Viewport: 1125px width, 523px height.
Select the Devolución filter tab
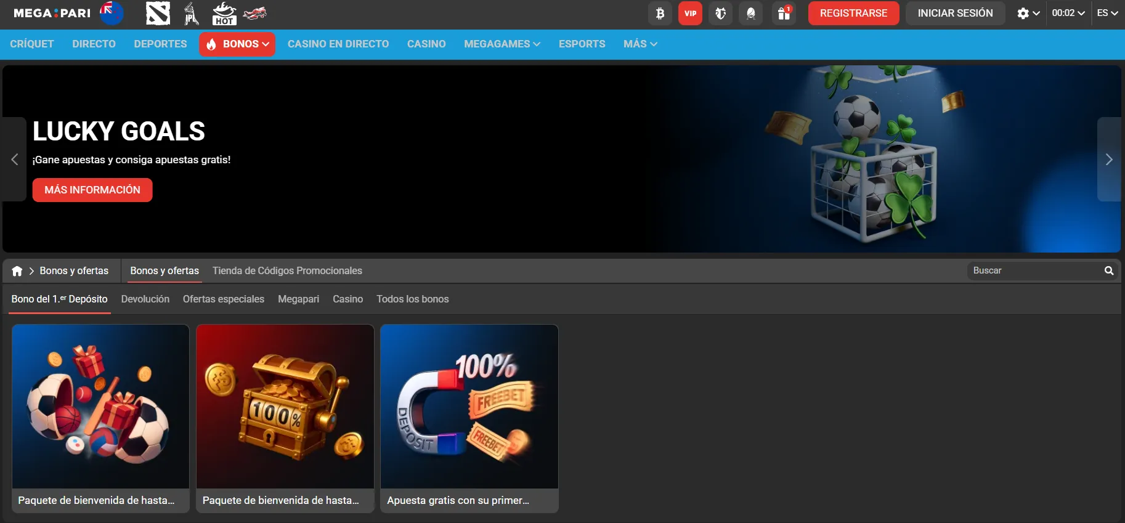pyautogui.click(x=145, y=299)
